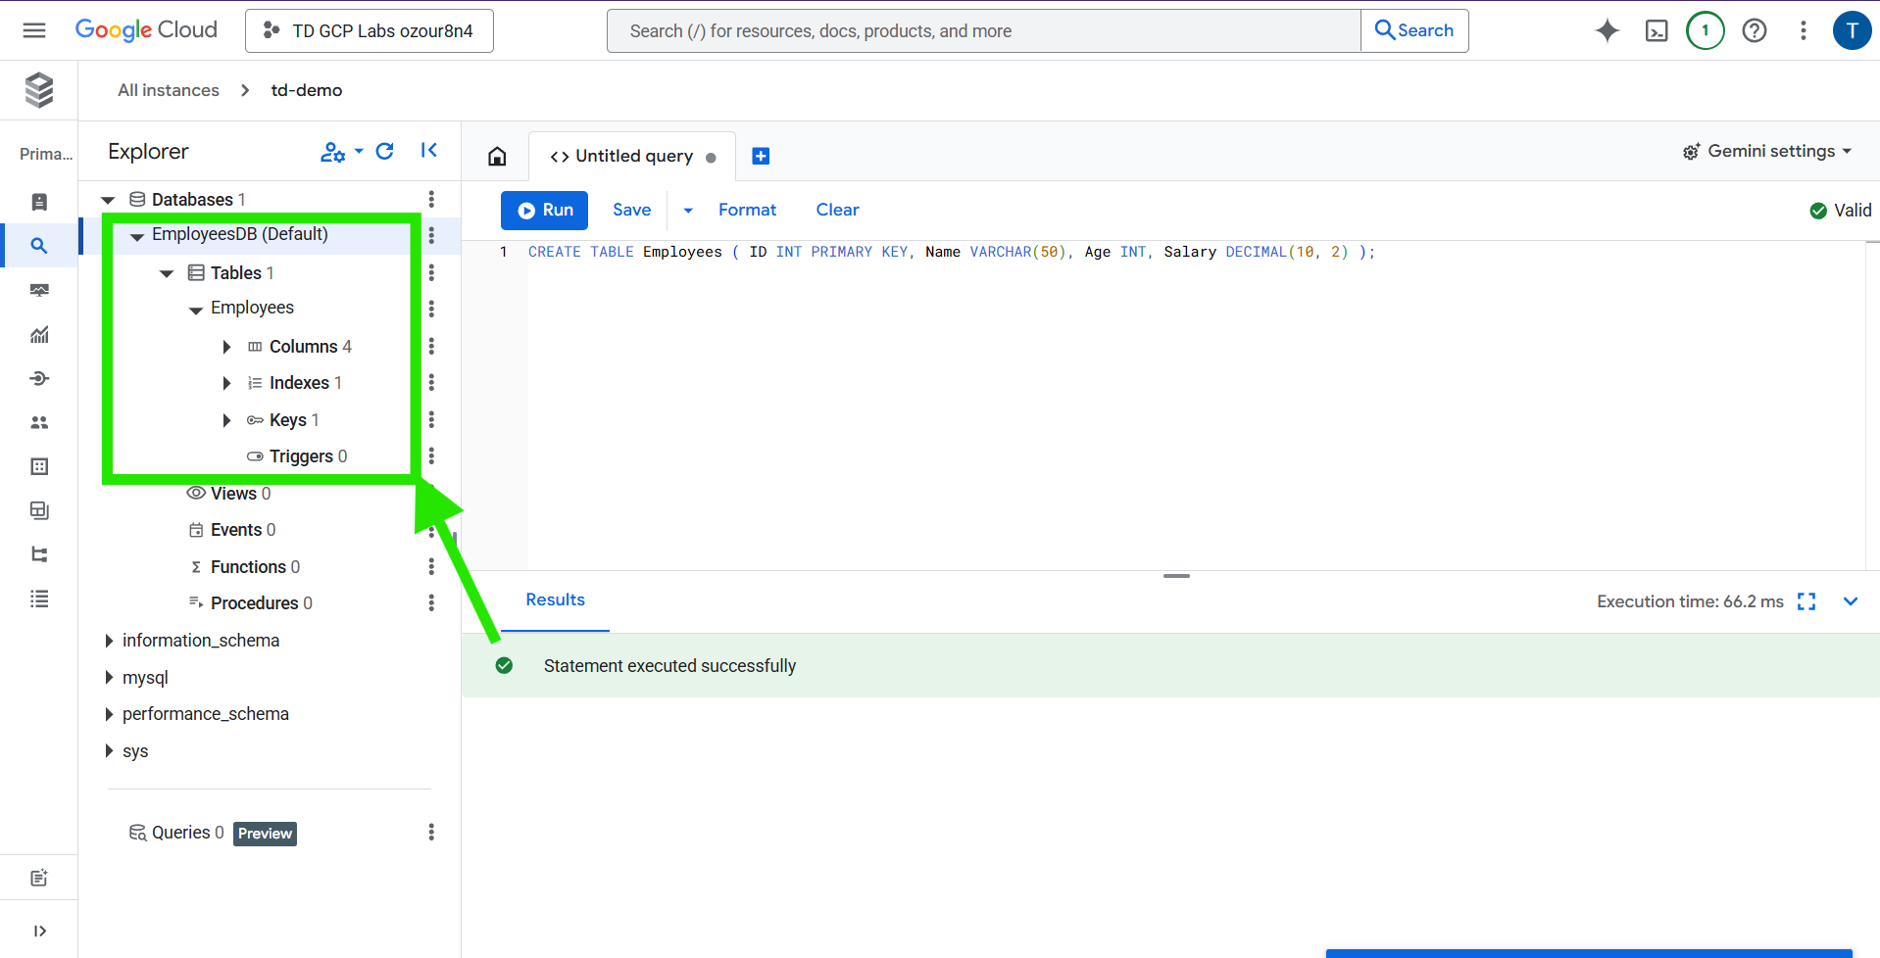Expand the information_schema database

109,641
